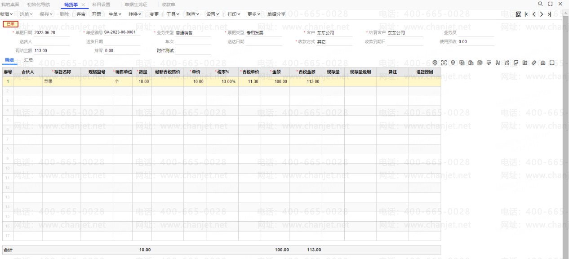569x259 pixels.
Task: Switch to the 初始化导航 tab
Action: [x=39, y=4]
